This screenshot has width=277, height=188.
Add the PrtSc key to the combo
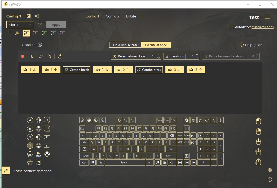pos(173,120)
